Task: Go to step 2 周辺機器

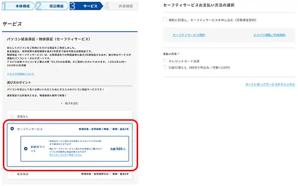Action: pyautogui.click(x=52, y=6)
